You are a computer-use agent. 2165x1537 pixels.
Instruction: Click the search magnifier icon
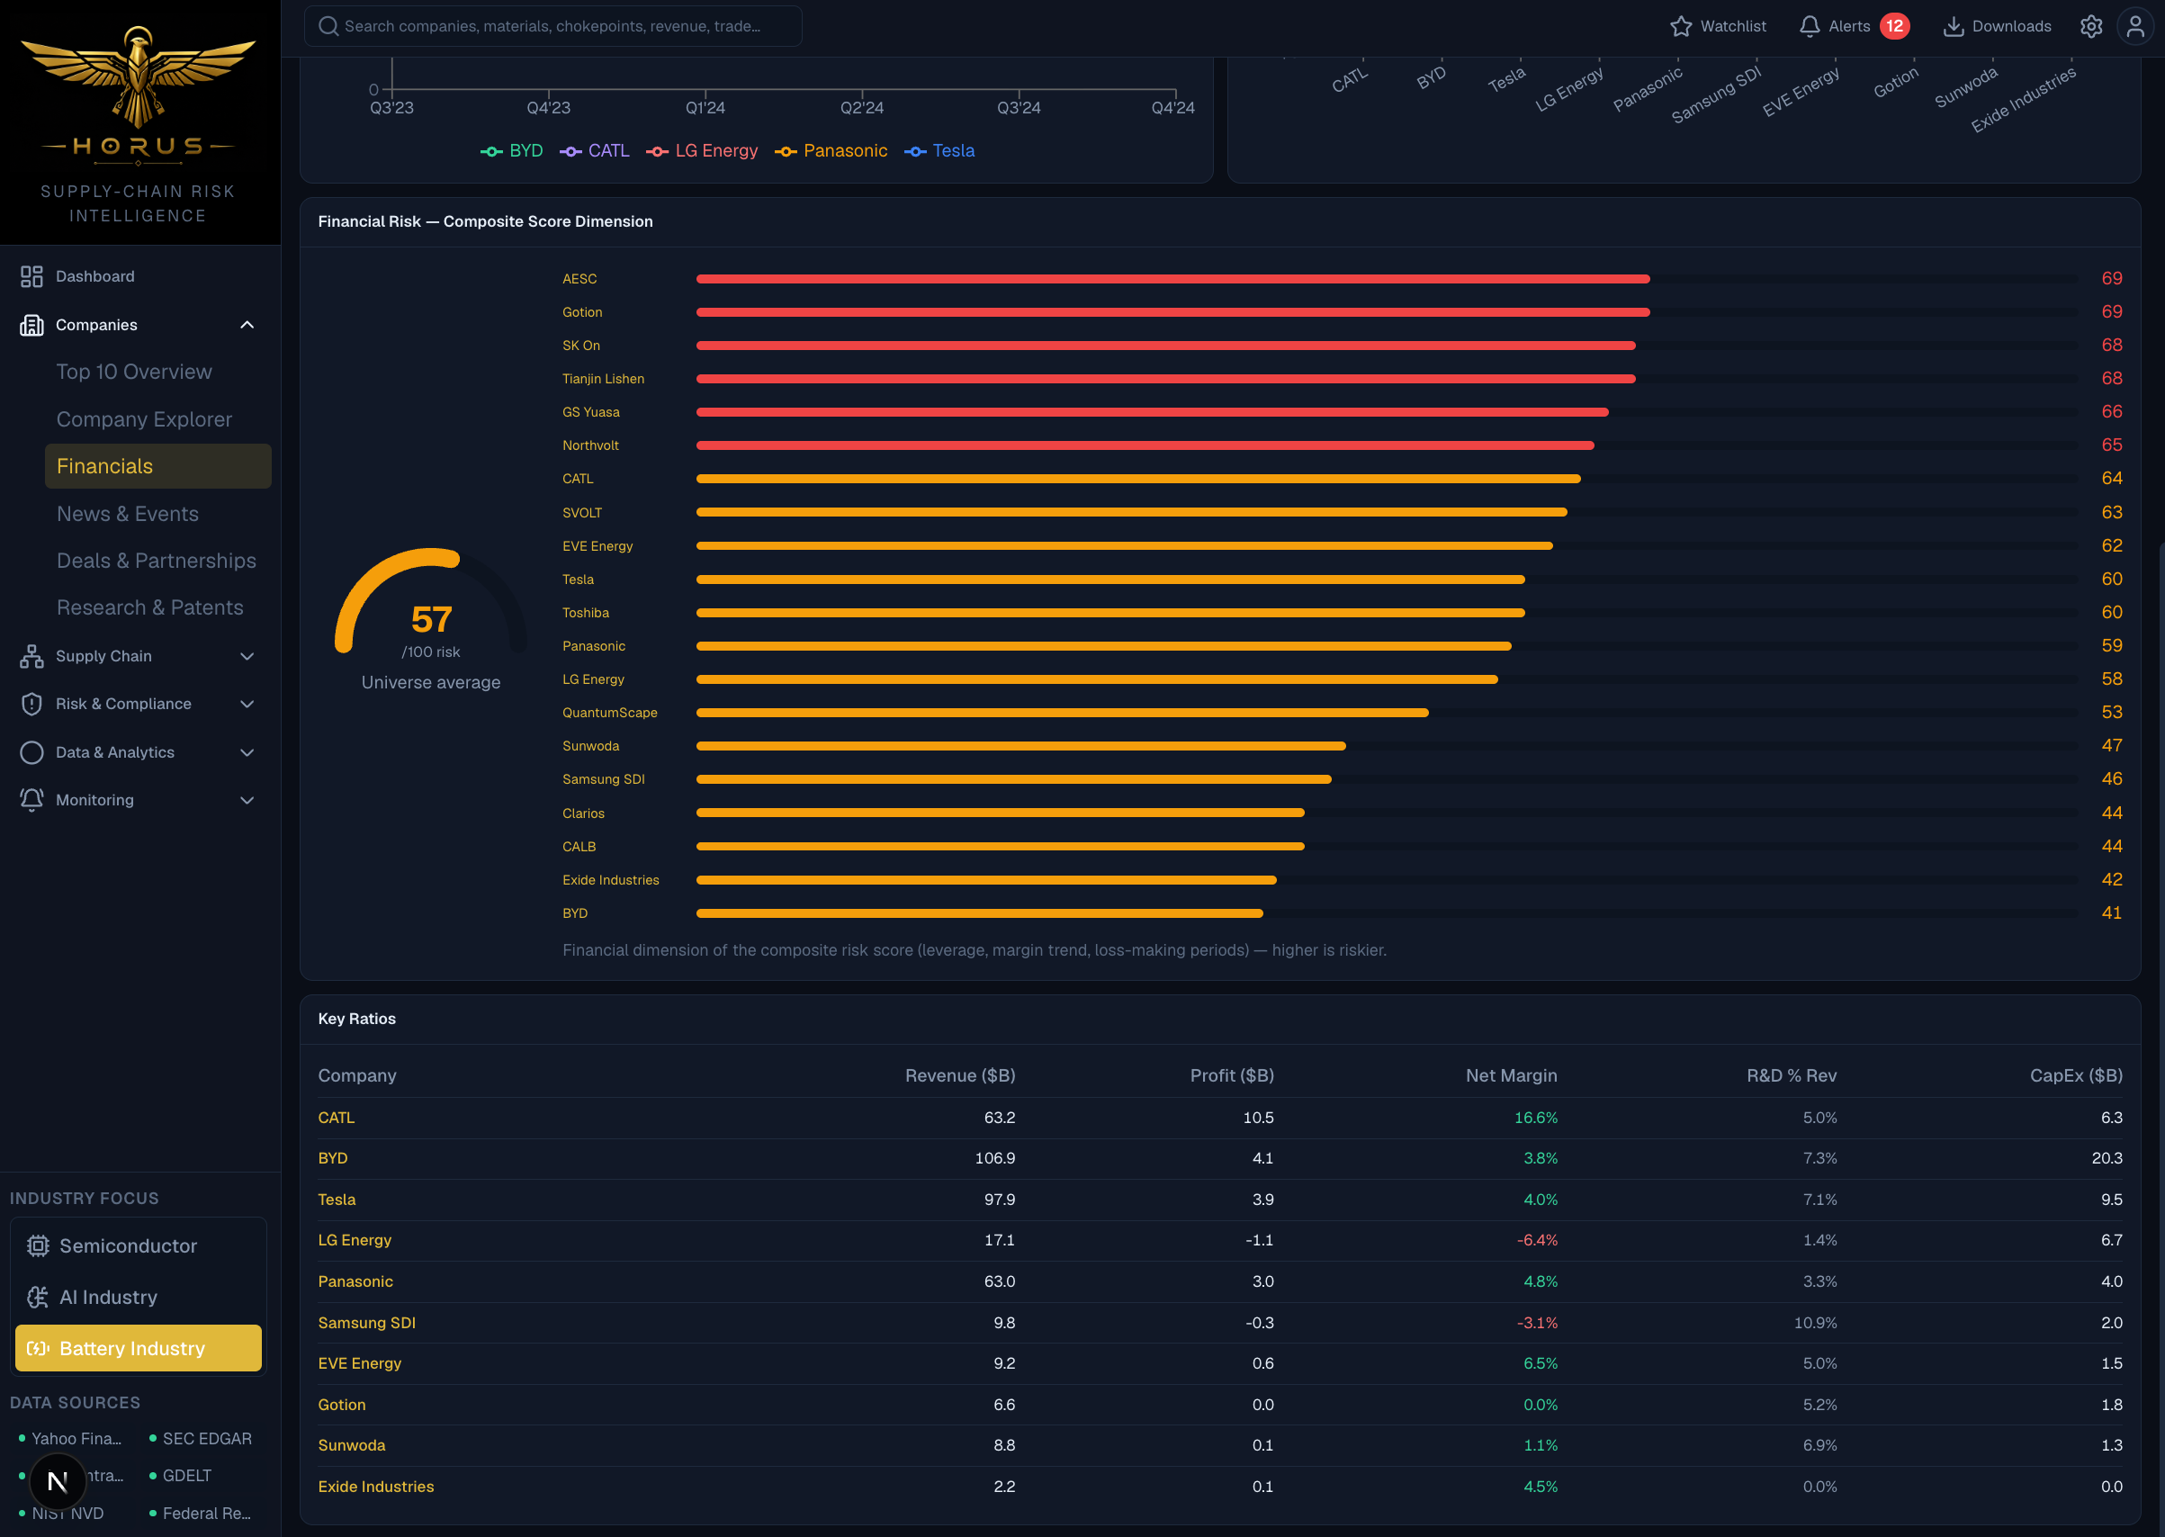click(328, 26)
